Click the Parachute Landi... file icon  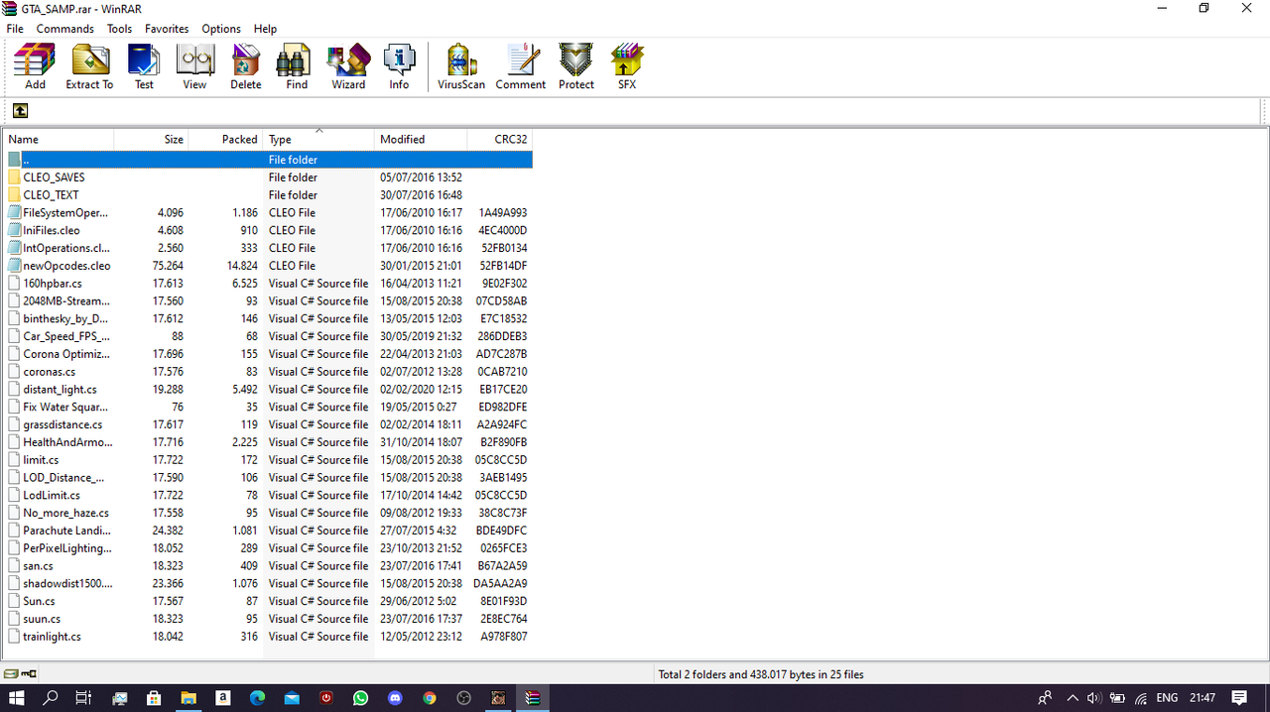click(x=14, y=531)
